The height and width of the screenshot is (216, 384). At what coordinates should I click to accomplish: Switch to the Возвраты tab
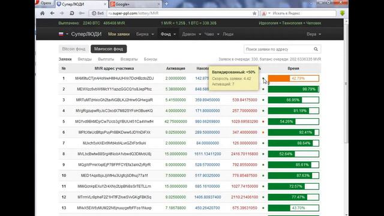[x=129, y=59]
